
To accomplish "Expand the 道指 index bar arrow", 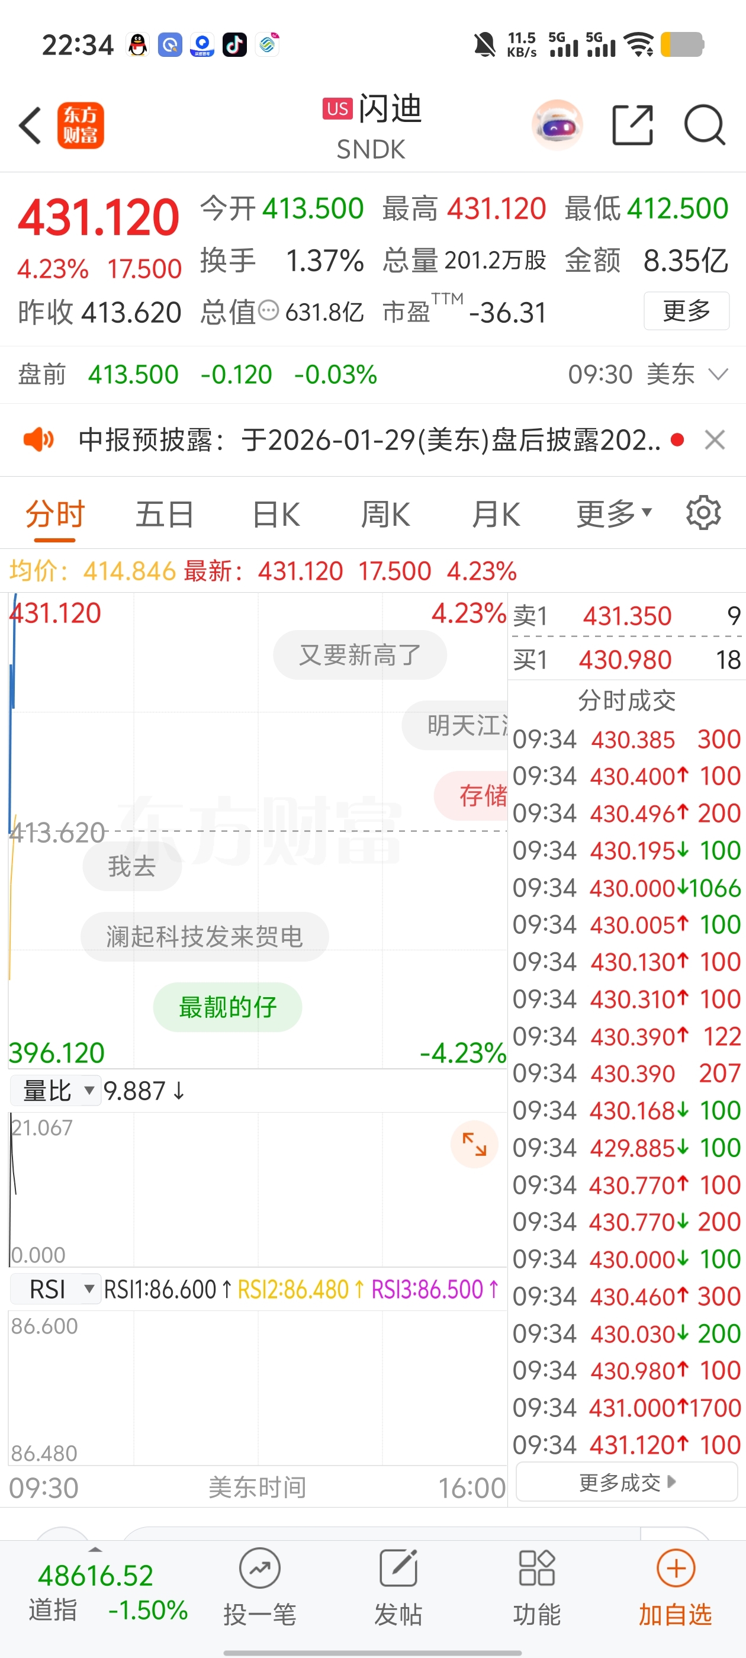I will pos(95,1550).
